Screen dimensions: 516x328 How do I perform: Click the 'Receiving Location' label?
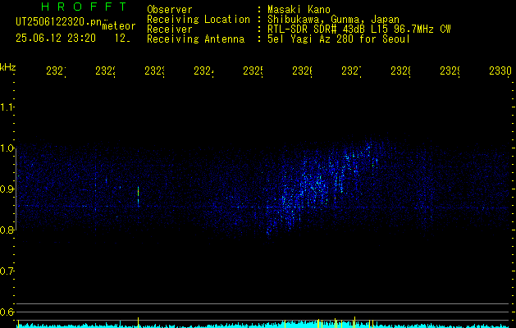tap(199, 20)
